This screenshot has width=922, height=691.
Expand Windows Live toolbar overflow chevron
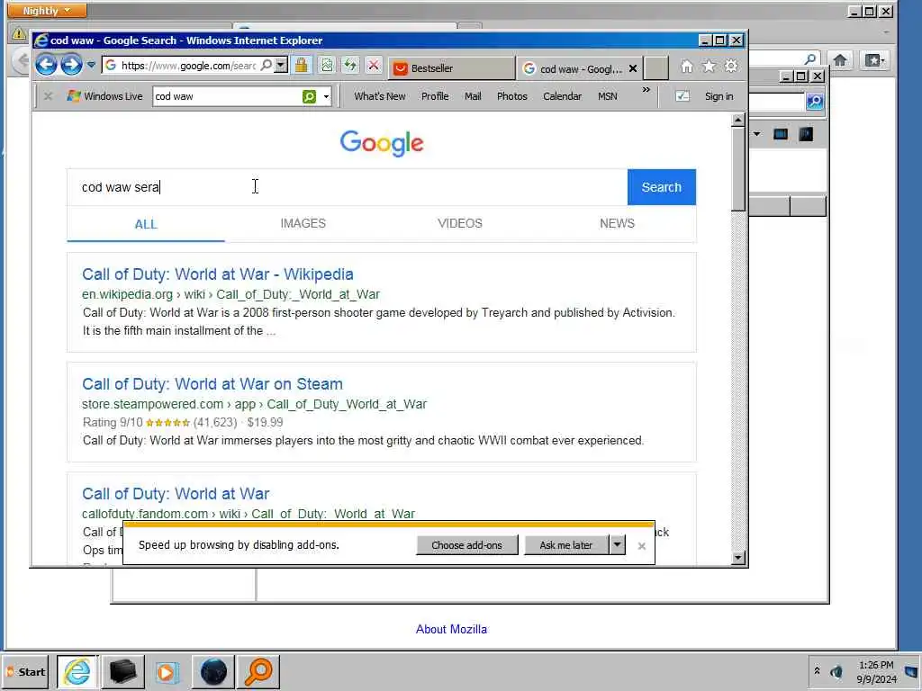pyautogui.click(x=646, y=90)
